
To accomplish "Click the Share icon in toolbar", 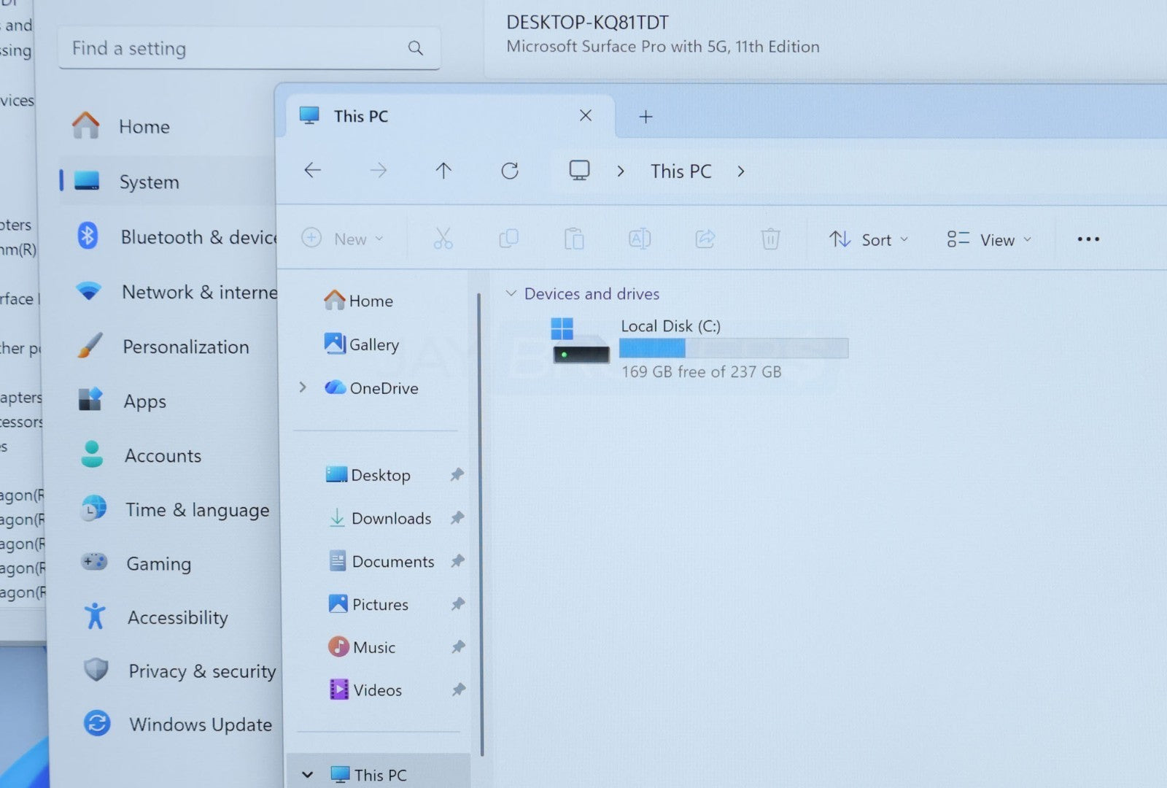I will click(705, 239).
